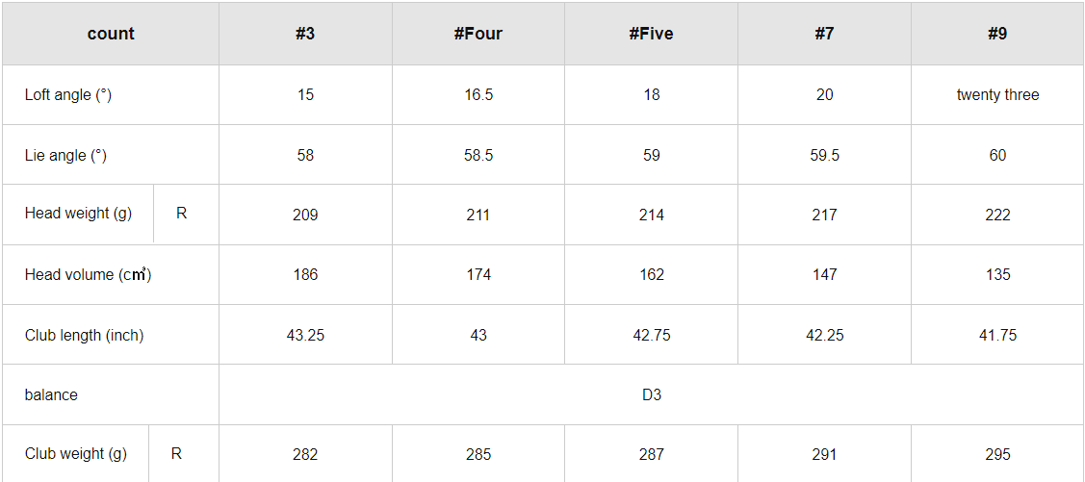
Task: Select the #9 column header
Action: click(997, 34)
